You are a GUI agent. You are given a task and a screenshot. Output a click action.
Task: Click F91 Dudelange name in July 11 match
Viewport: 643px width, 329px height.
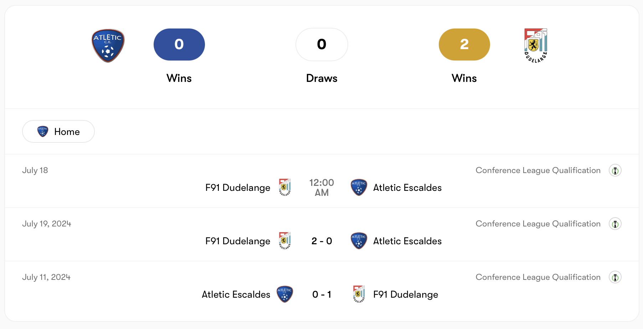[x=406, y=294]
